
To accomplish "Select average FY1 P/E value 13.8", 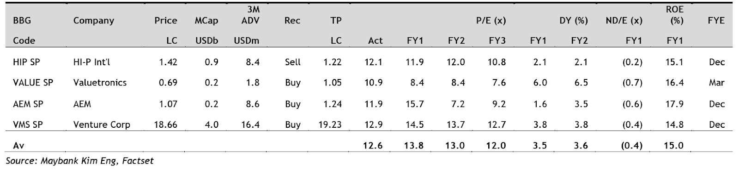I will click(x=414, y=146).
